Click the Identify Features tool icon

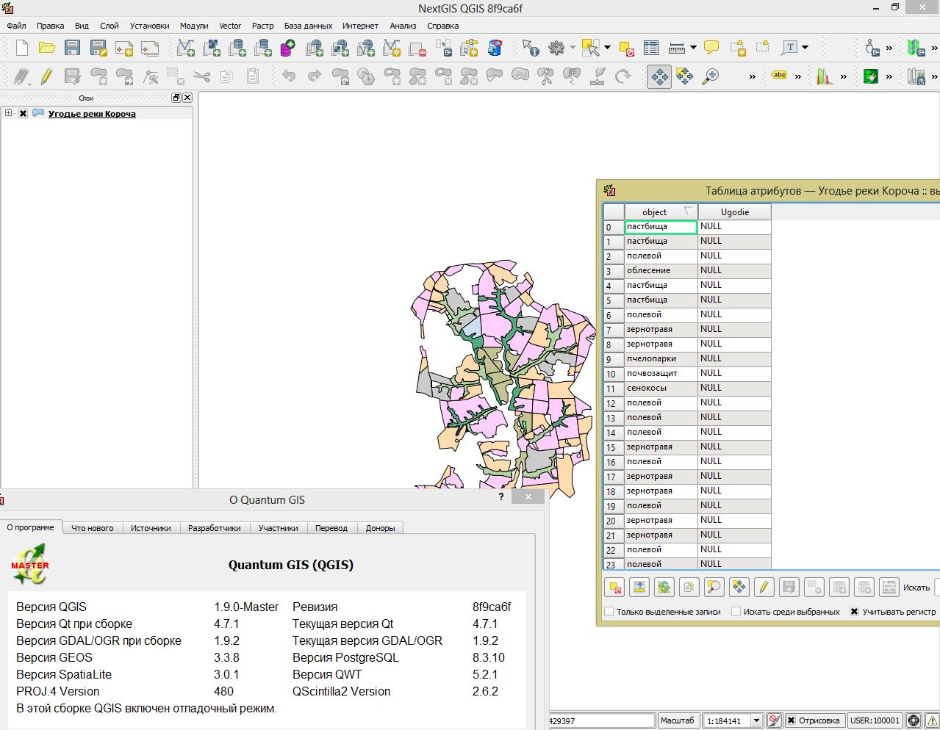(x=530, y=48)
